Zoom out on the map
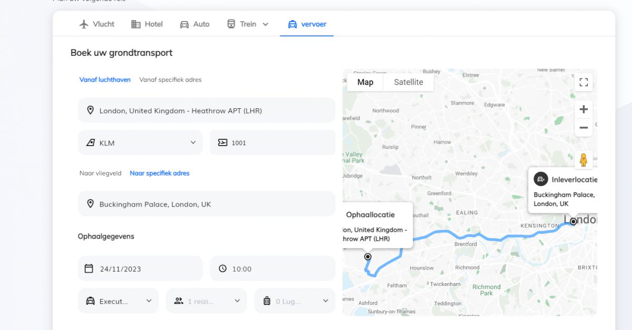632x330 pixels. 584,128
